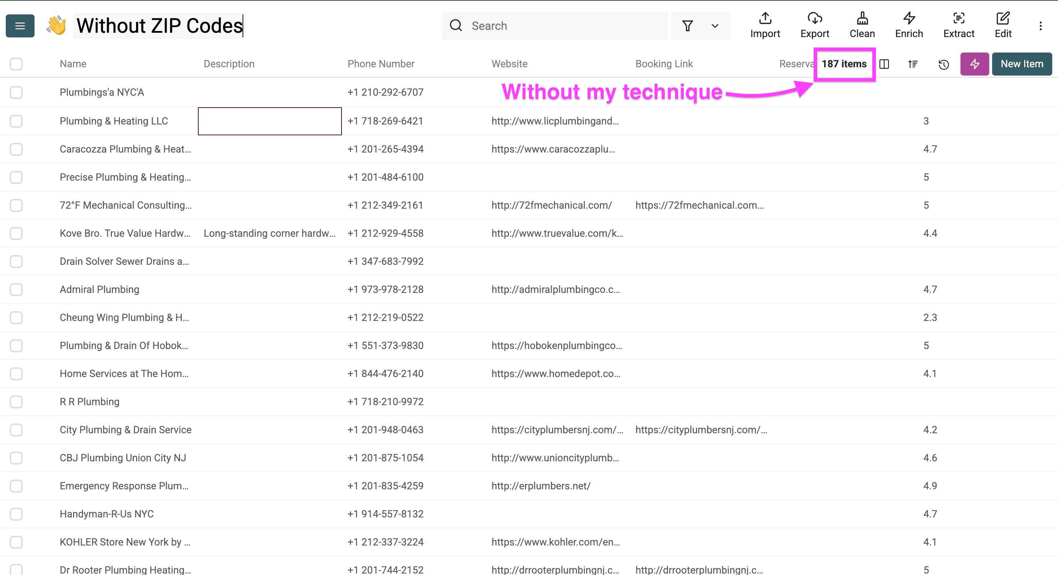
Task: Open the history clock icon
Action: pos(944,64)
